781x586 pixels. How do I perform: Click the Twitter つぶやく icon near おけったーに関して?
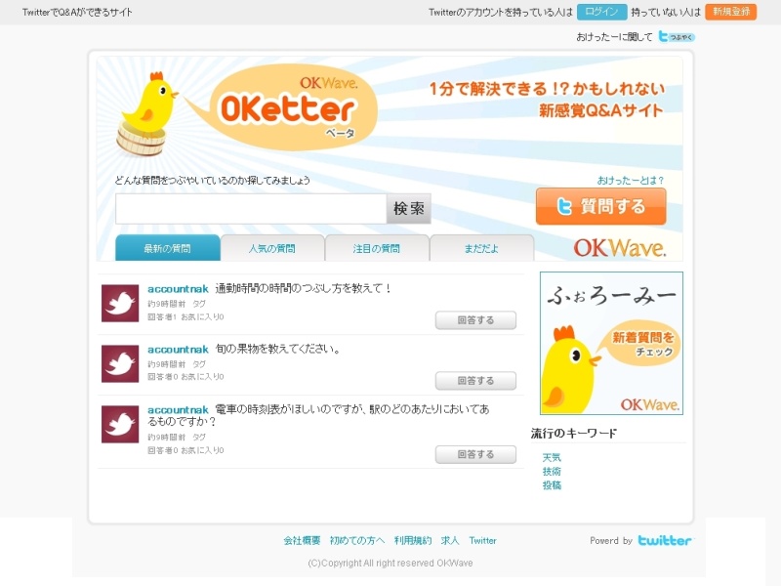tap(677, 36)
